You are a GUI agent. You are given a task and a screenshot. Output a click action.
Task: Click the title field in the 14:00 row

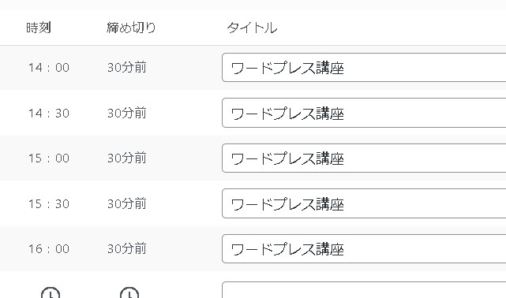pyautogui.click(x=364, y=68)
